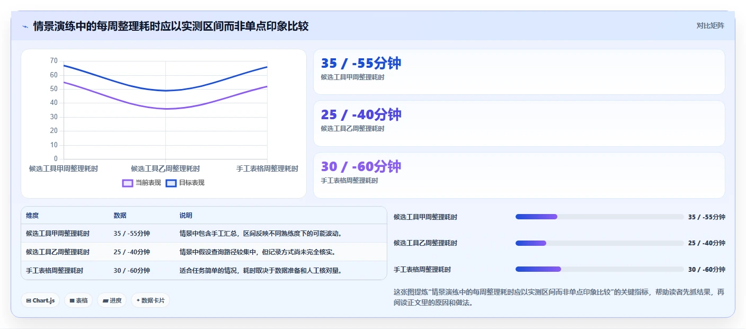Click the 数据 column header
746x329 pixels.
coord(120,216)
